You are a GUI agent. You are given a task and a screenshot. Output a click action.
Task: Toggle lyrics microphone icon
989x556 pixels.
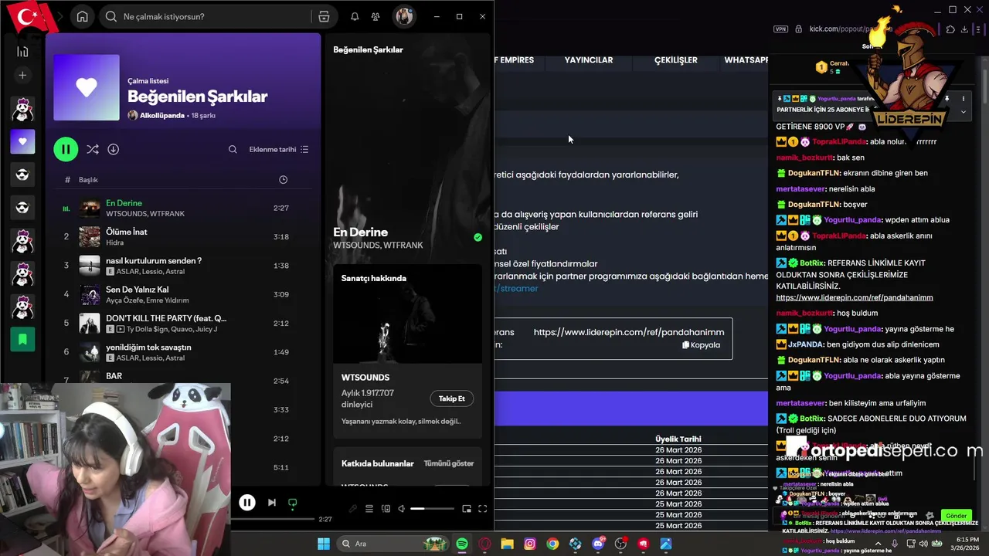click(353, 509)
